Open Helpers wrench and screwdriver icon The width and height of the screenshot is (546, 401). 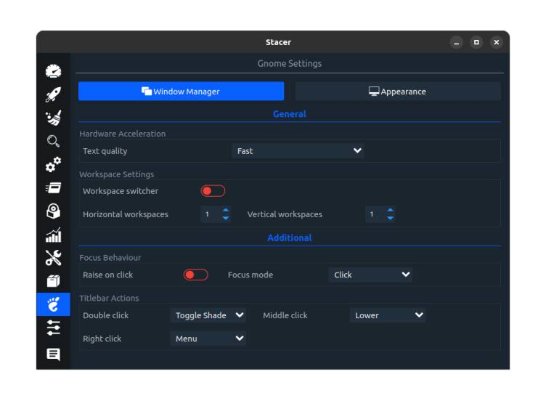[53, 258]
